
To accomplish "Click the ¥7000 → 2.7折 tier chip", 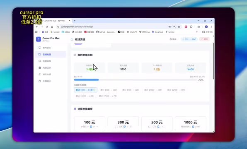I will pos(108,96).
